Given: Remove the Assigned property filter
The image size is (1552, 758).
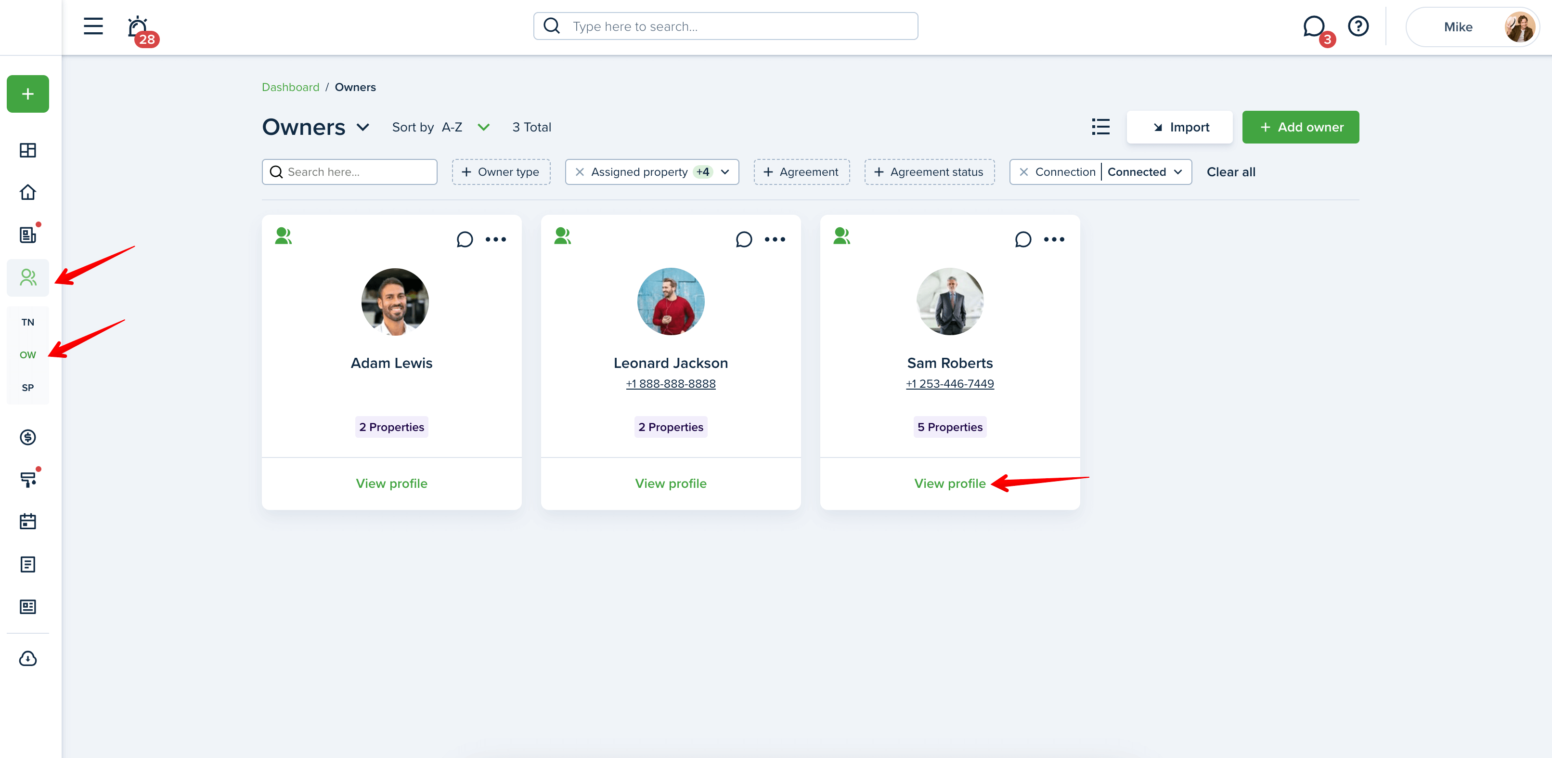Looking at the screenshot, I should pyautogui.click(x=579, y=172).
